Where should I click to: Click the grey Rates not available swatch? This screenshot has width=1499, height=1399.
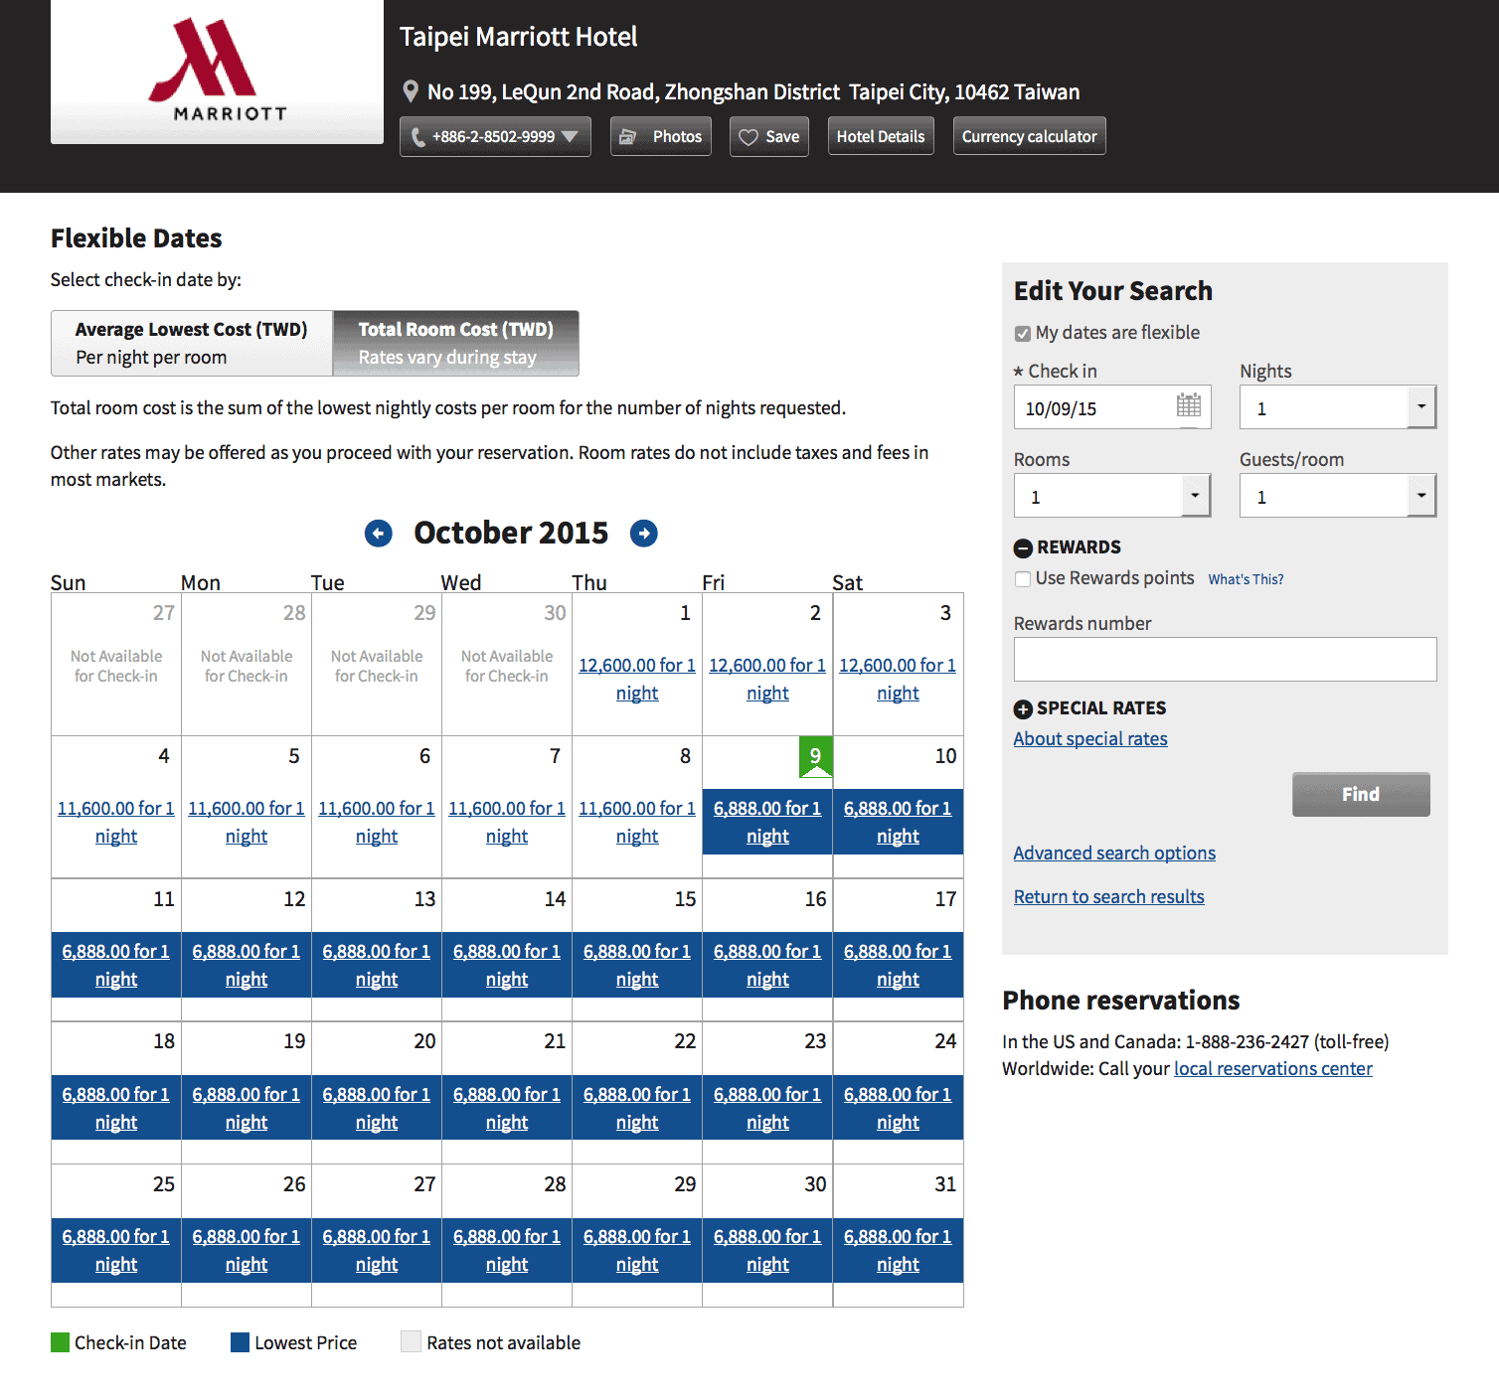(x=411, y=1342)
